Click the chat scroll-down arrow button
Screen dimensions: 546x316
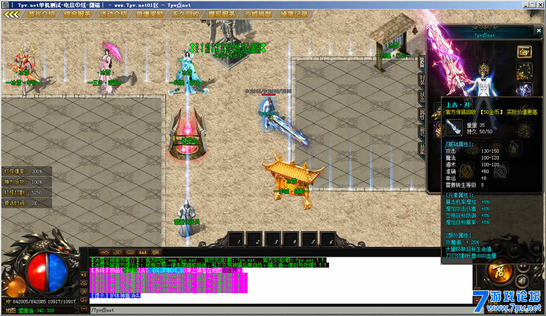click(477, 300)
